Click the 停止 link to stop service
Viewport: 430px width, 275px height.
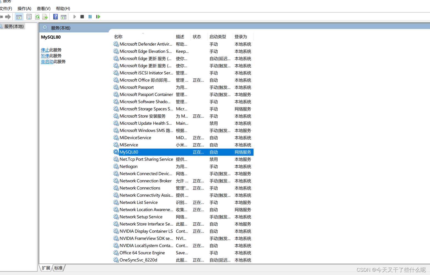coord(45,50)
